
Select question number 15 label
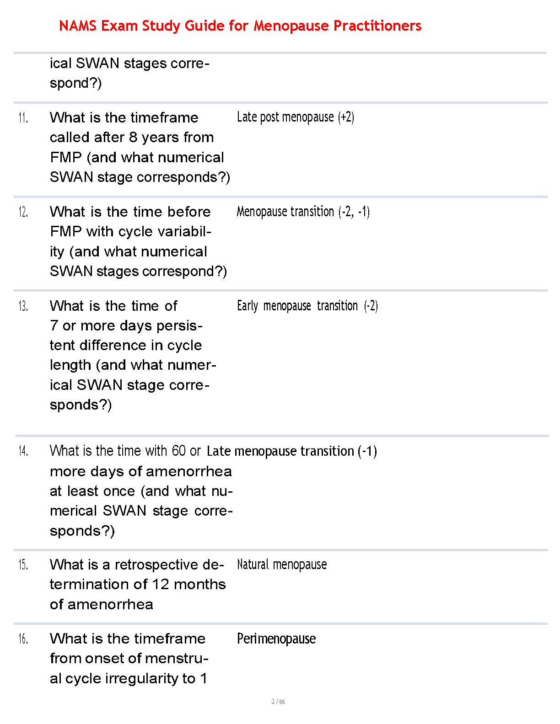click(23, 565)
